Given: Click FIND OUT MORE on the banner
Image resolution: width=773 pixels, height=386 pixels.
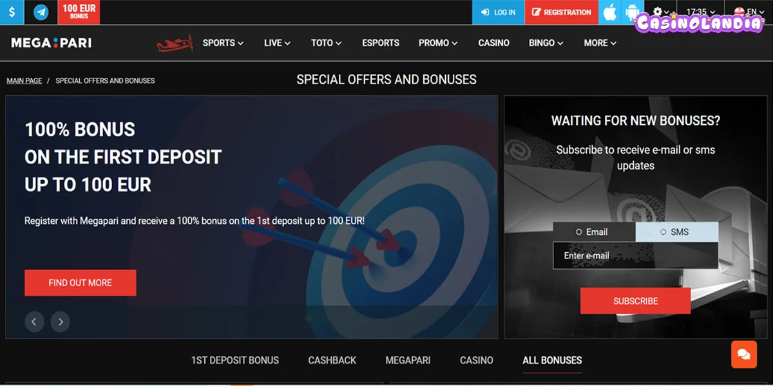Looking at the screenshot, I should pyautogui.click(x=81, y=283).
